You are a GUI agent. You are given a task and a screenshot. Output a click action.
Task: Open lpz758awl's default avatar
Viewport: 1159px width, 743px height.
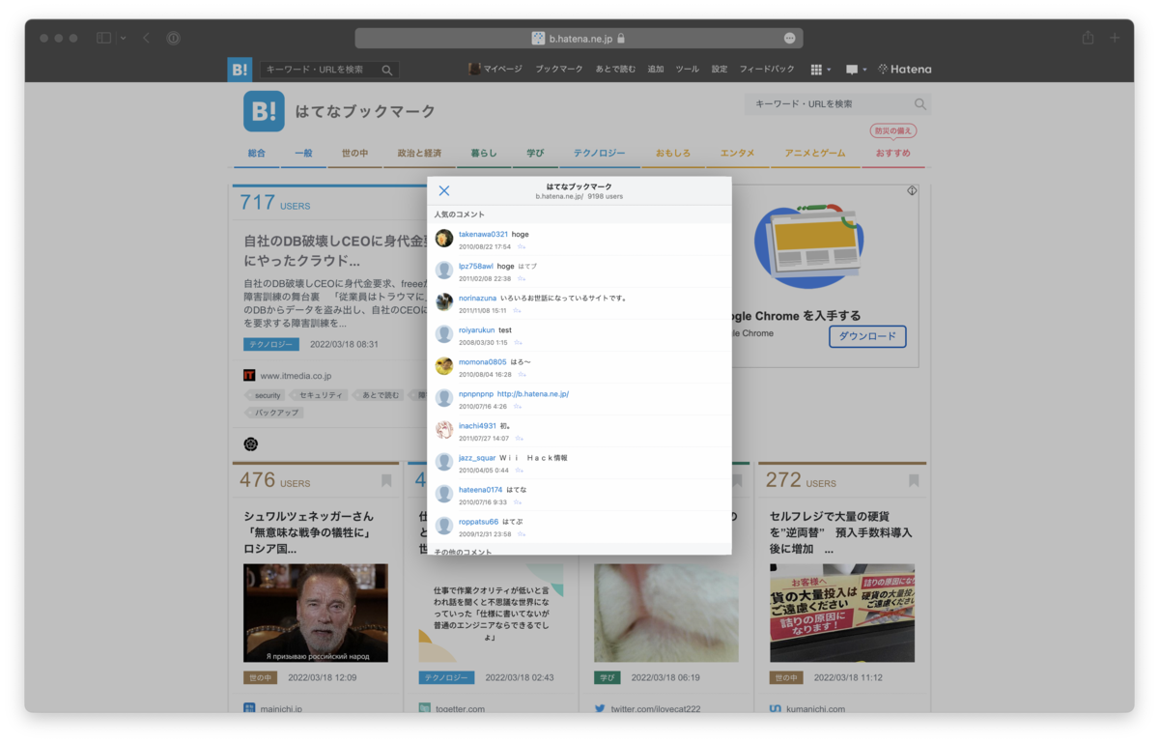pos(444,271)
